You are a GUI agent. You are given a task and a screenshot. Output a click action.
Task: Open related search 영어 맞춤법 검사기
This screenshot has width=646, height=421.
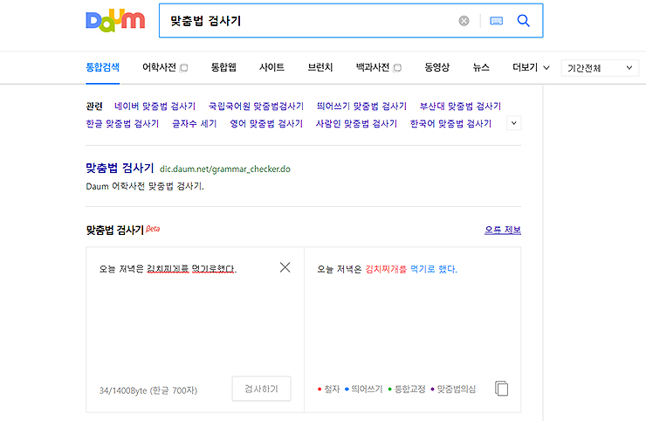point(266,124)
